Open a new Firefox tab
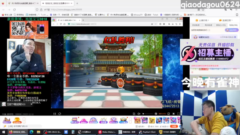The width and height of the screenshot is (240, 135). (x=77, y=3)
